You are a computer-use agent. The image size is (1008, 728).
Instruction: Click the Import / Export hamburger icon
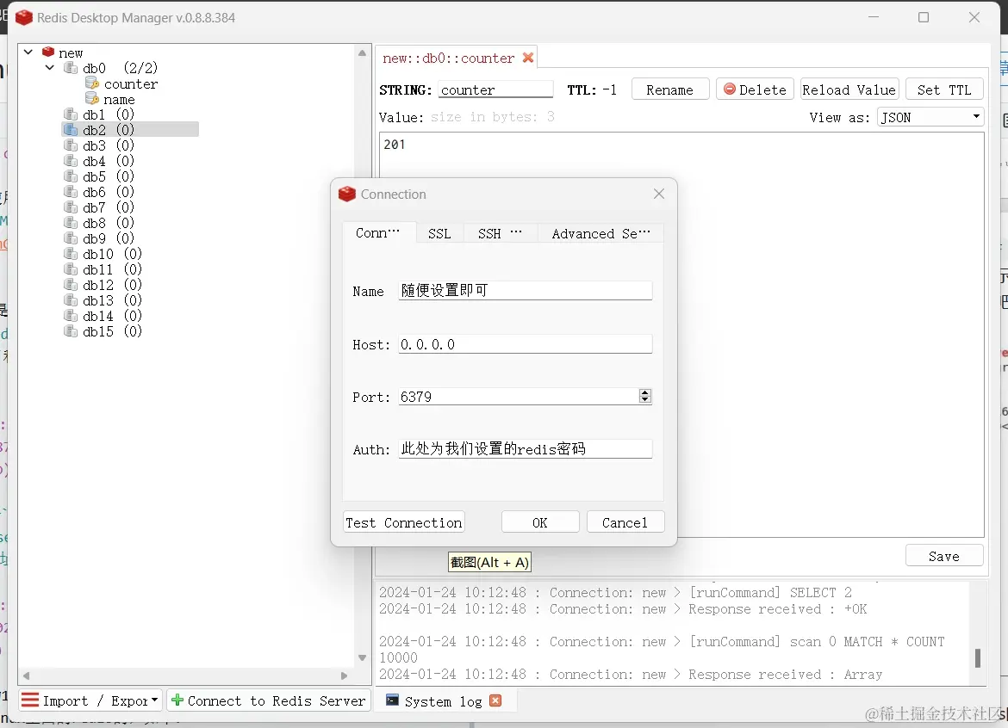point(28,700)
